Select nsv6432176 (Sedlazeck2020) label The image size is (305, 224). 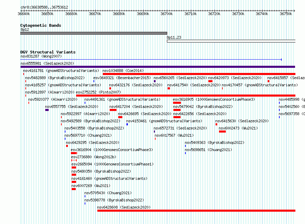(x=136, y=85)
